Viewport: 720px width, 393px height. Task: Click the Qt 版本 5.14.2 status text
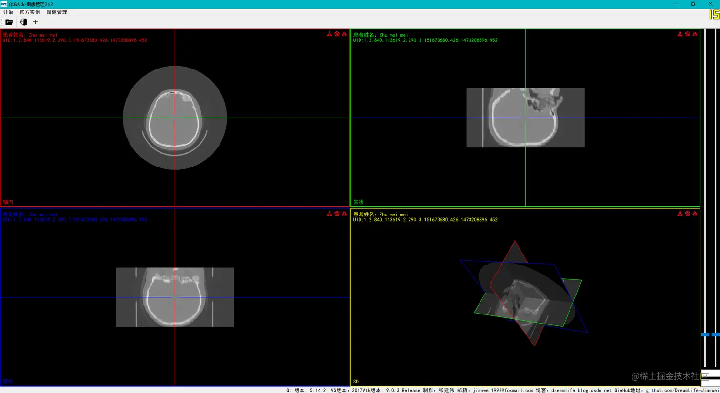[306, 390]
